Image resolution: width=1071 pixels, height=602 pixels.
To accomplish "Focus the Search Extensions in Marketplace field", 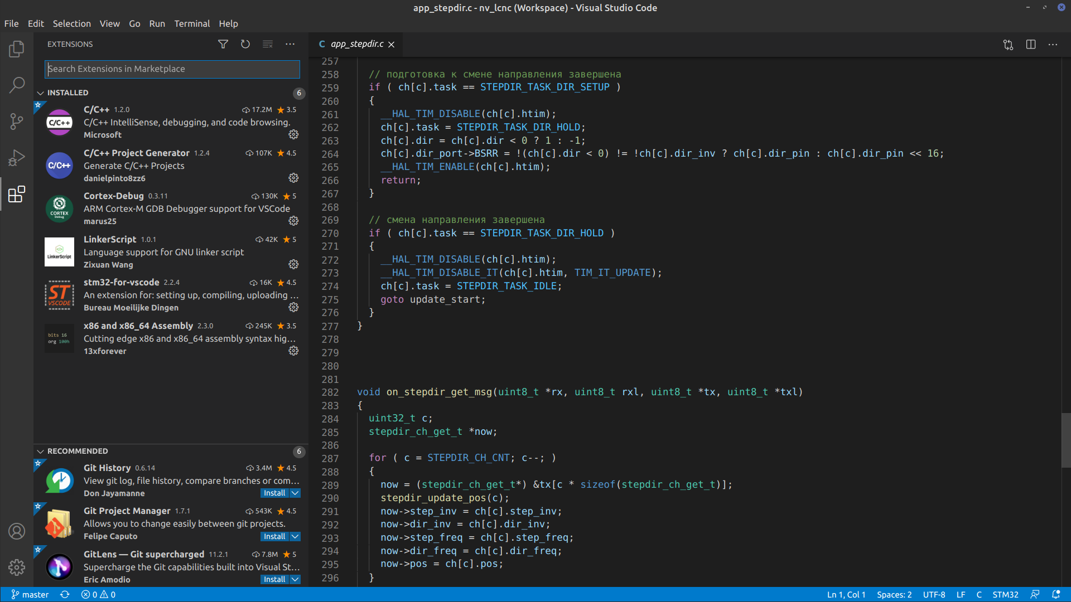I will pyautogui.click(x=172, y=69).
